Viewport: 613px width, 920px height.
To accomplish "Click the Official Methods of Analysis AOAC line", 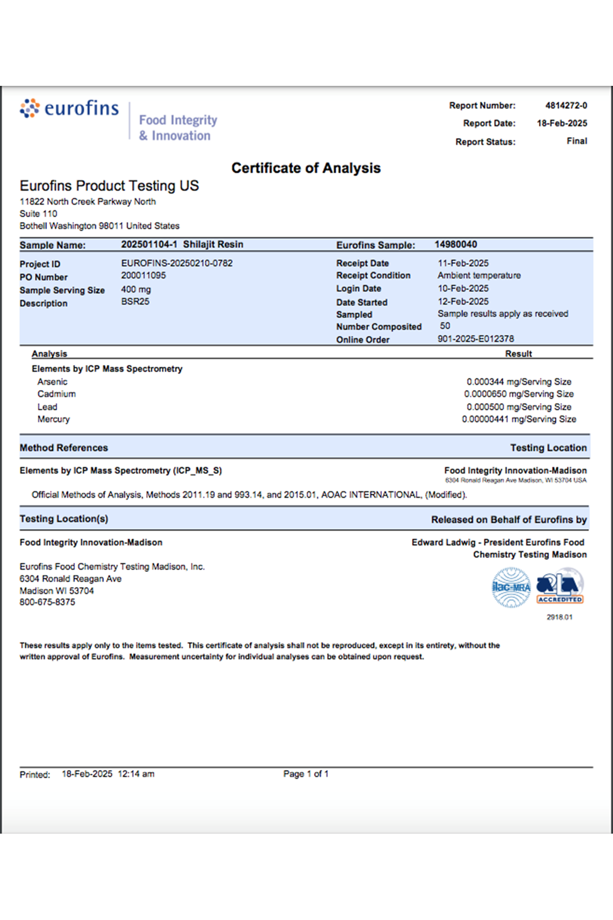I will [x=249, y=495].
